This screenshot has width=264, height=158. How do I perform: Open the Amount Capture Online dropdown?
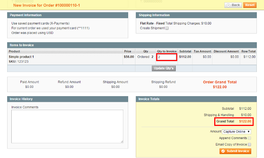[236, 132]
